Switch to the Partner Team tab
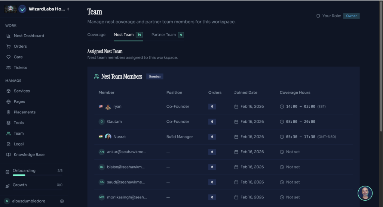The width and height of the screenshot is (383, 207). [x=163, y=35]
